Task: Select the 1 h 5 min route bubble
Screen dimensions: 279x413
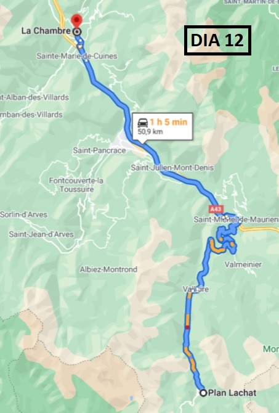Action: tap(163, 126)
